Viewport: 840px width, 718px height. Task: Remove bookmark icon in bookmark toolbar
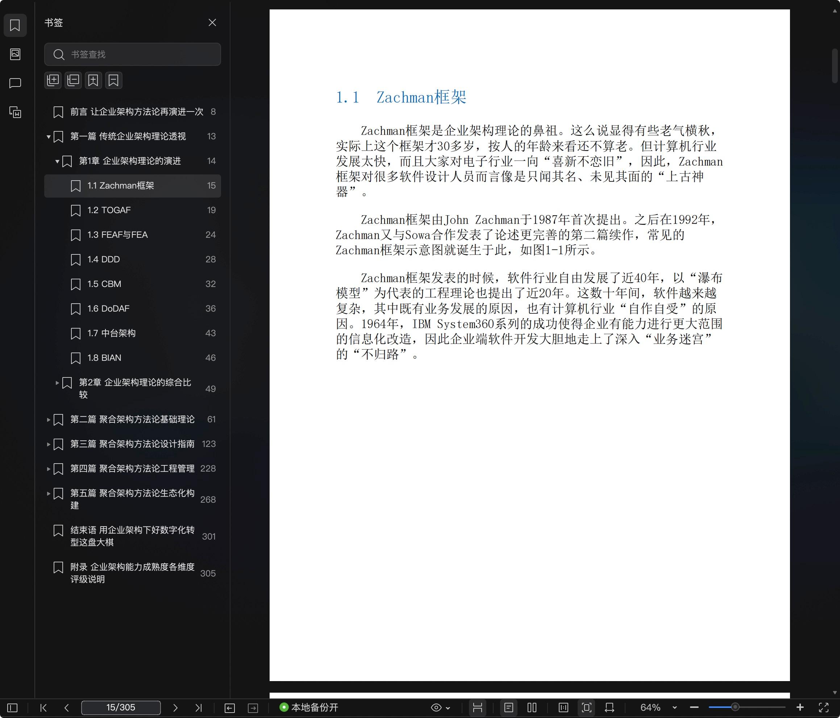[113, 80]
